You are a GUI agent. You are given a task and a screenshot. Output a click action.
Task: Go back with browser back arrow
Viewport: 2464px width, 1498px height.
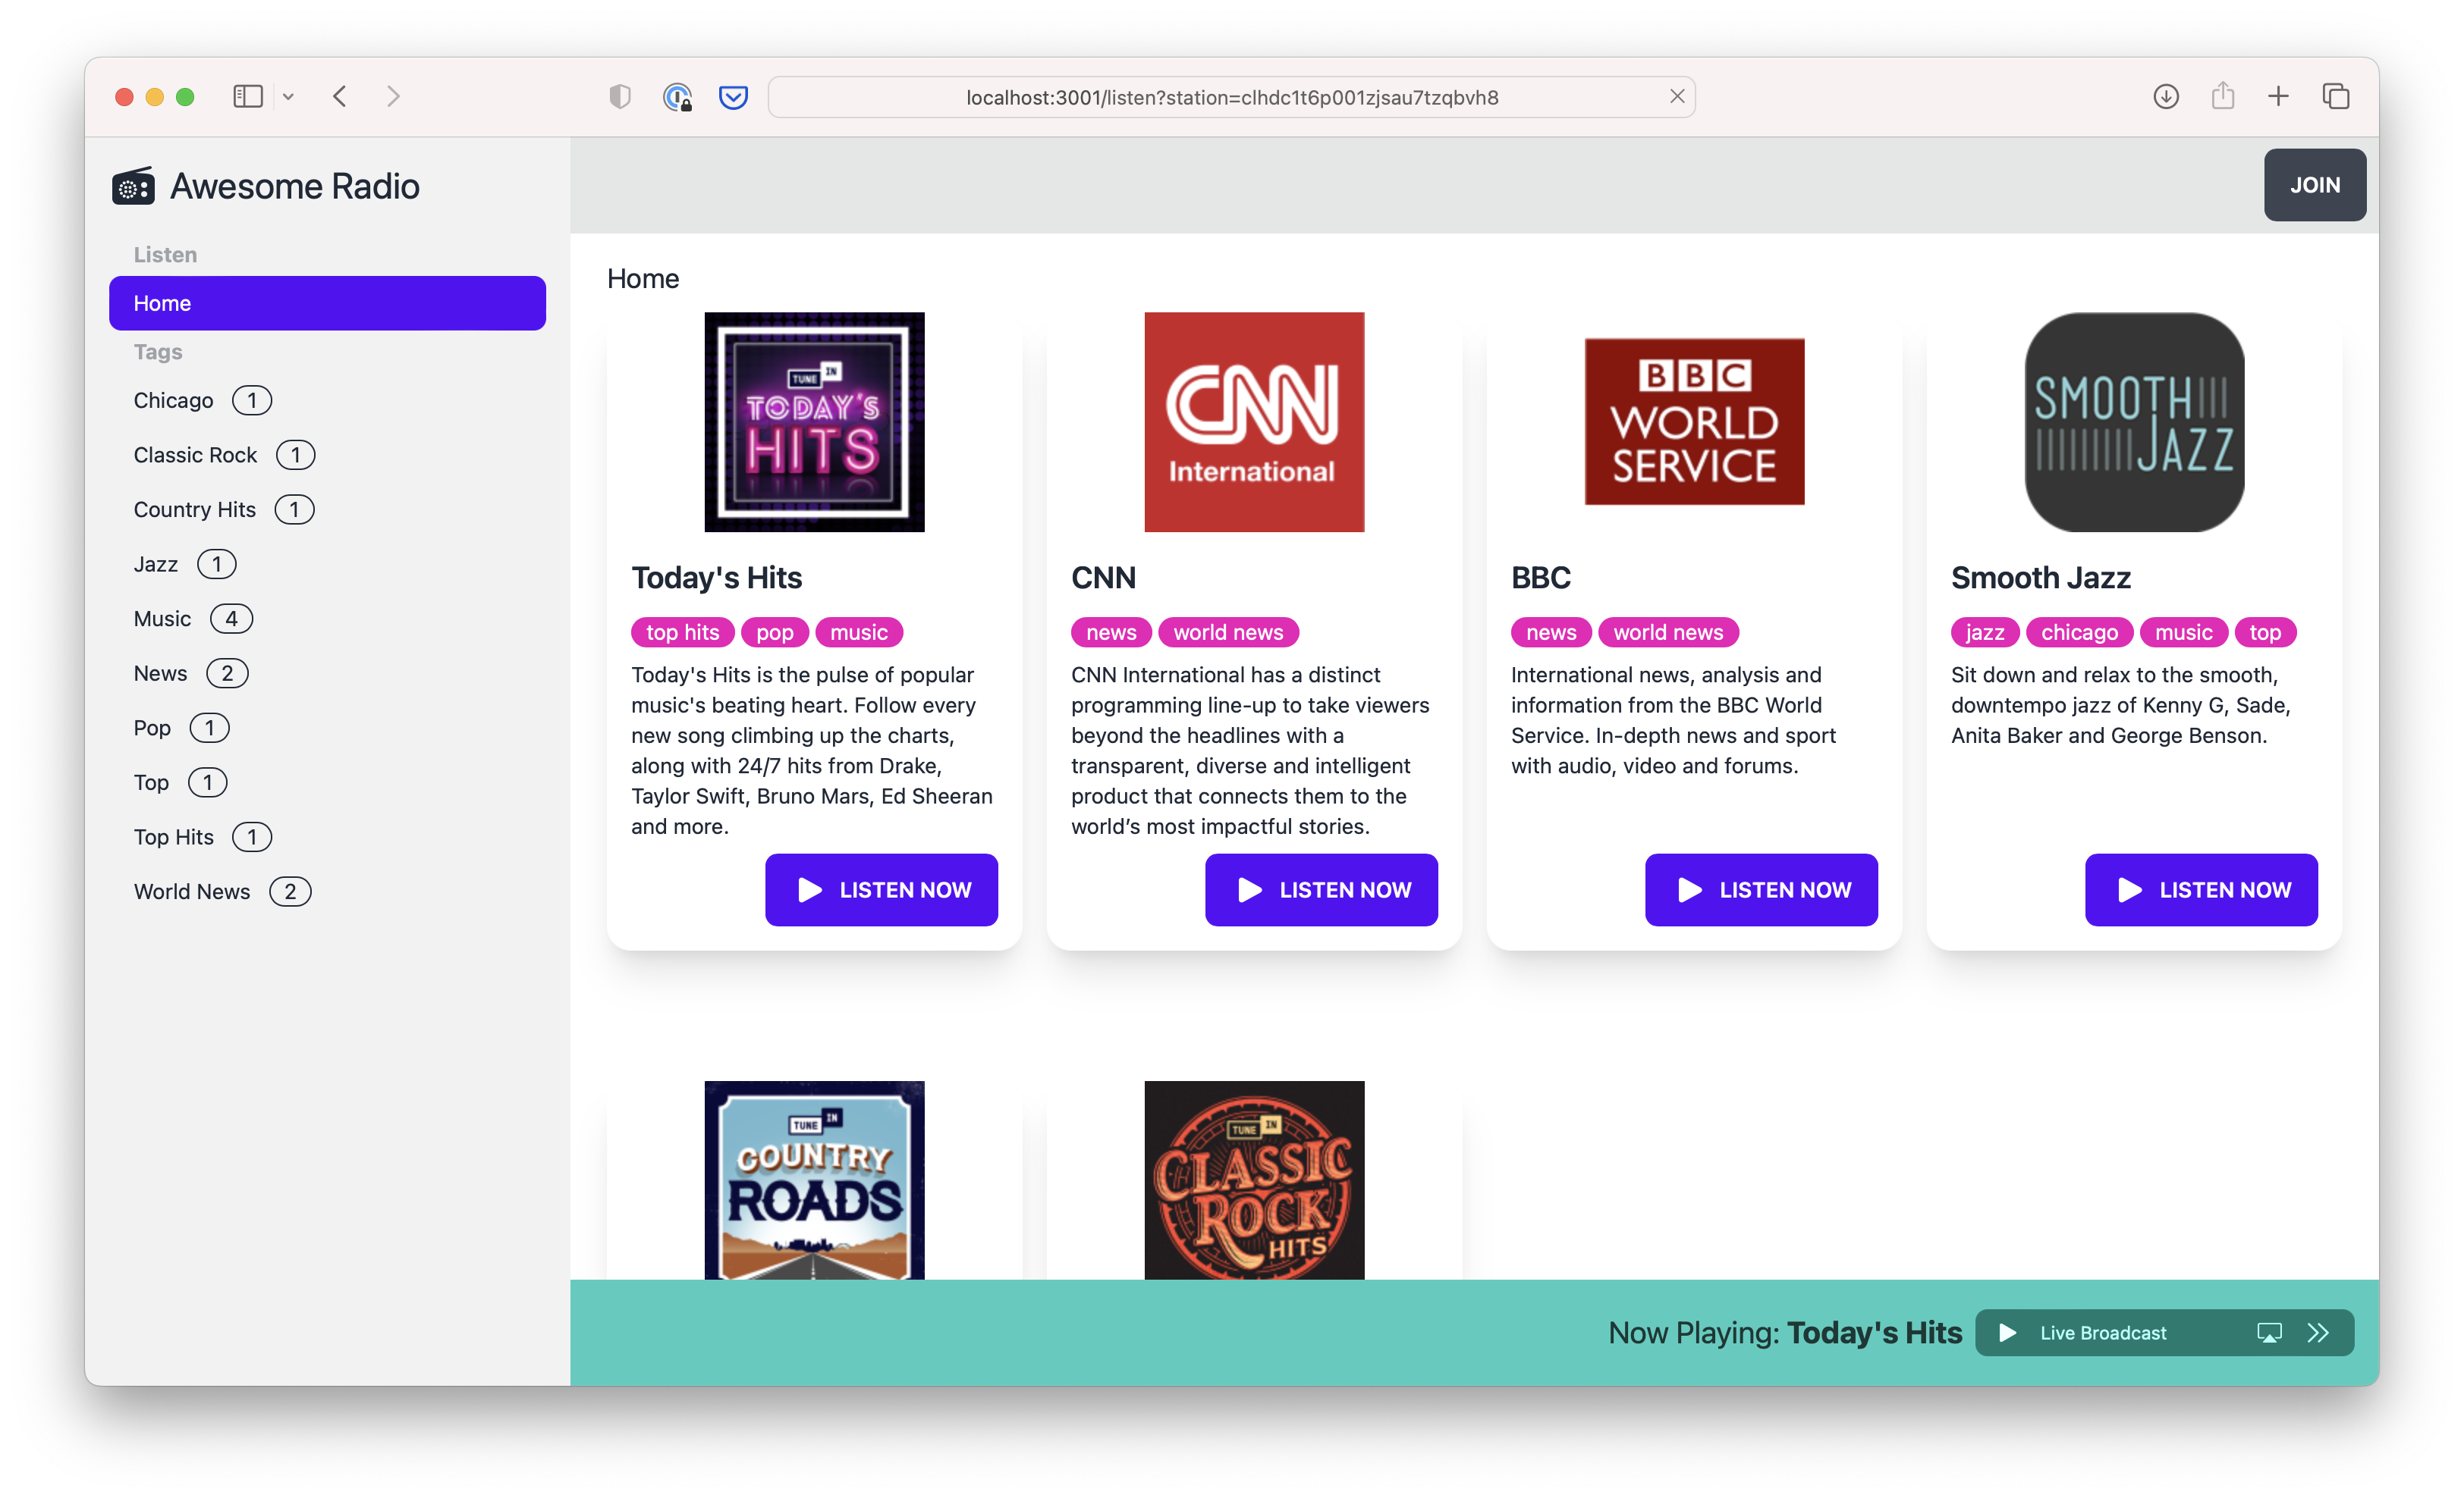pos(340,97)
